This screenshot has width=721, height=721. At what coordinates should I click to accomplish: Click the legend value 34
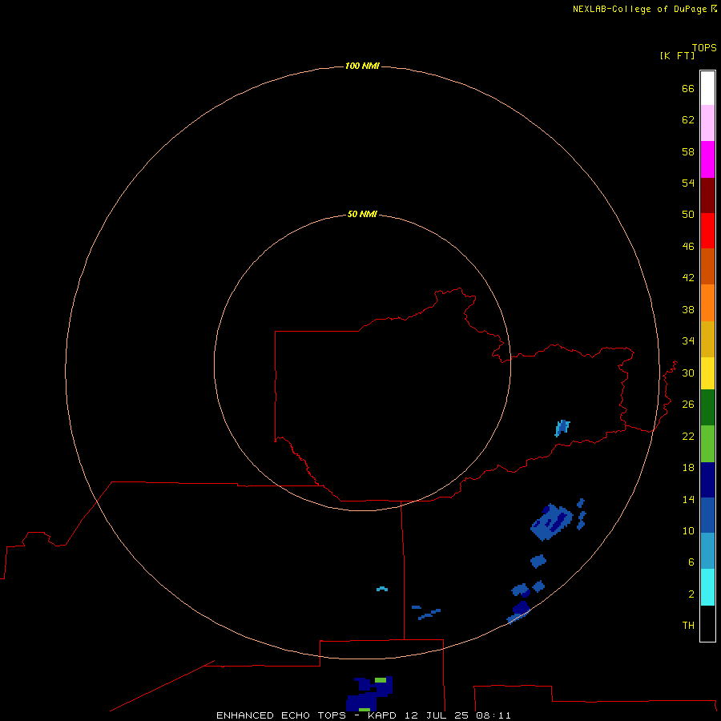point(688,340)
